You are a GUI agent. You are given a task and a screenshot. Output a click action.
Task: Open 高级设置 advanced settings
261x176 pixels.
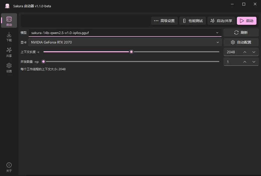pos(165,21)
